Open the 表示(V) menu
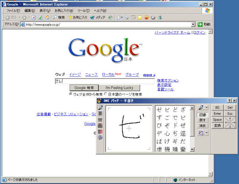The height and width of the screenshot is (184, 239). tap(45, 11)
